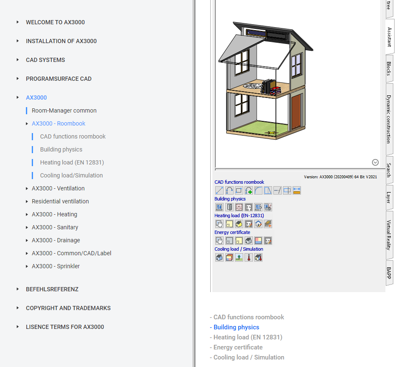Select the dash-and-slash line icon
This screenshot has width=400, height=367.
(278, 190)
